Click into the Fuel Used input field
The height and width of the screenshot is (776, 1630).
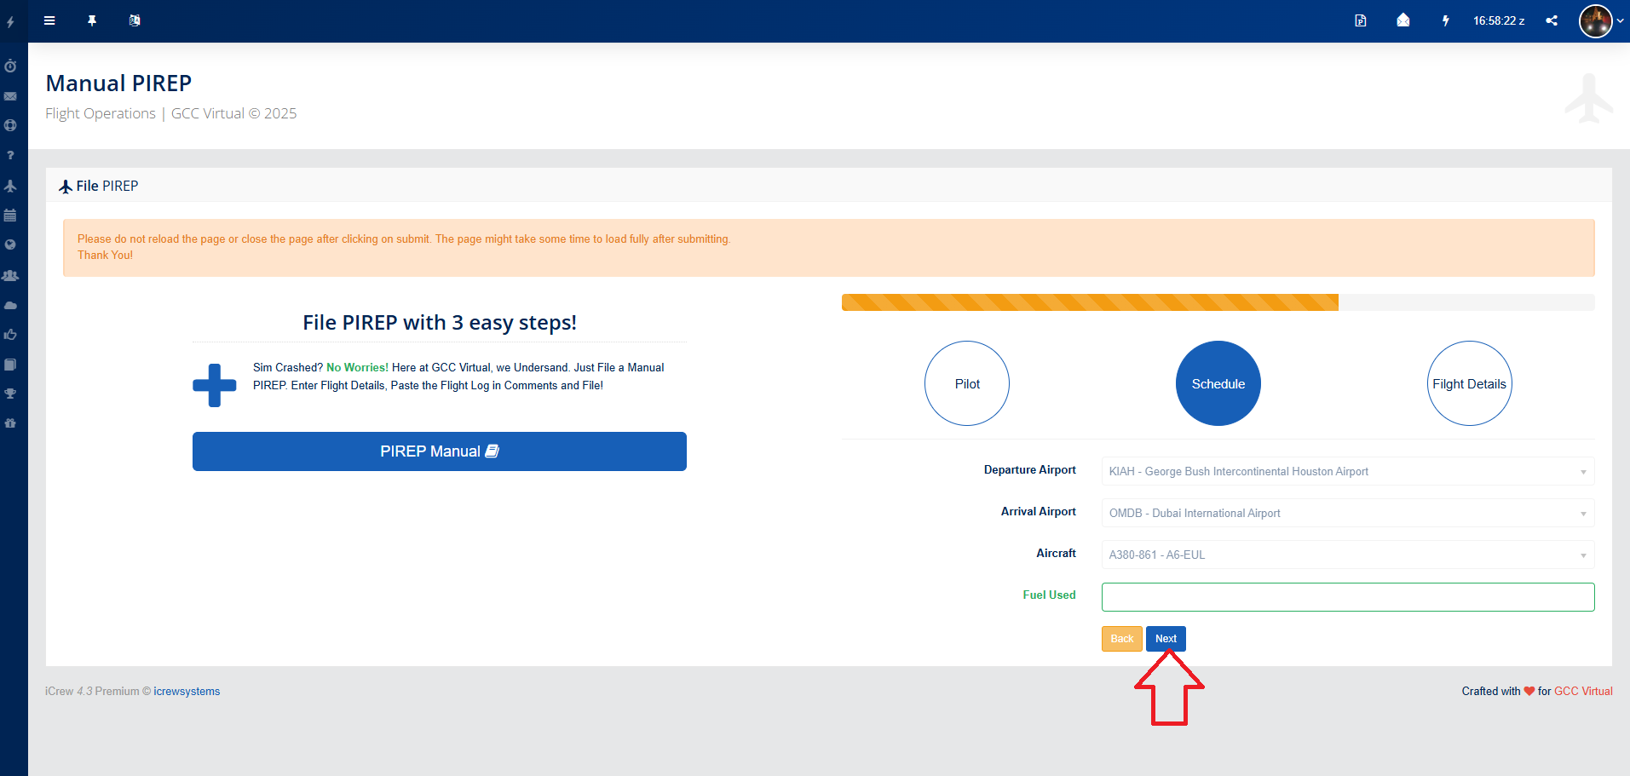click(1348, 597)
